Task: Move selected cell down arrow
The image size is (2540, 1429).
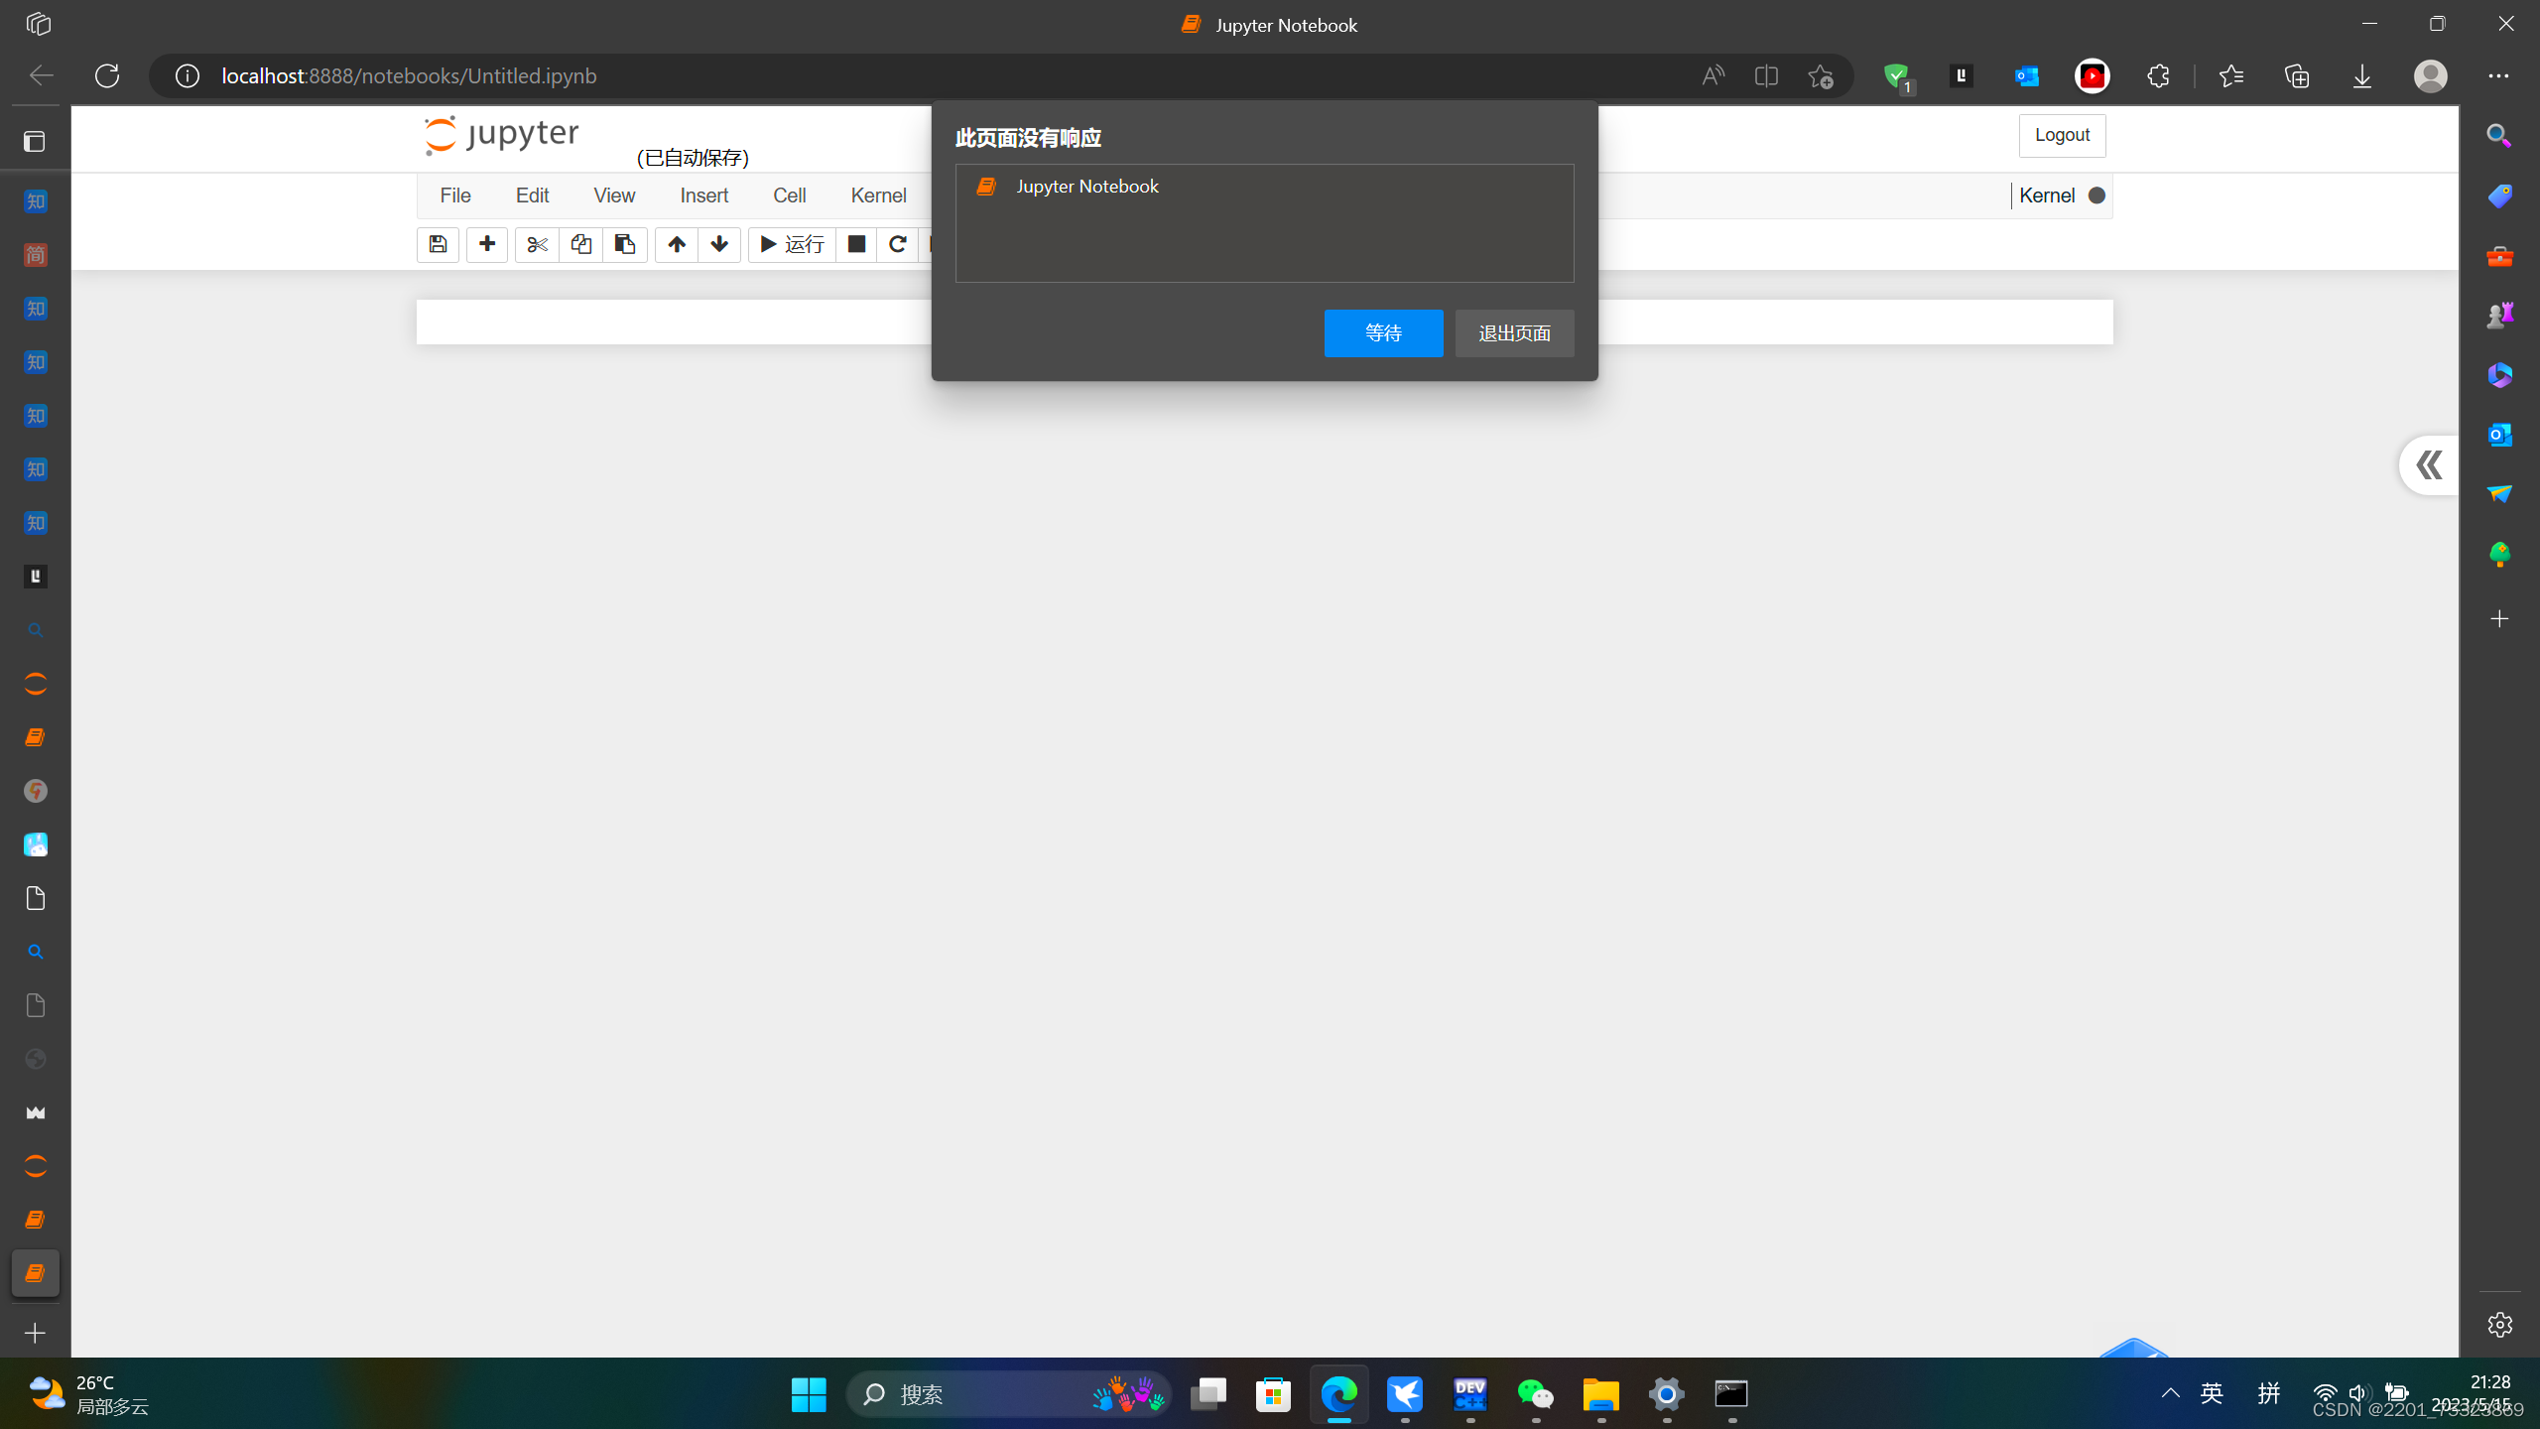Action: [x=719, y=244]
